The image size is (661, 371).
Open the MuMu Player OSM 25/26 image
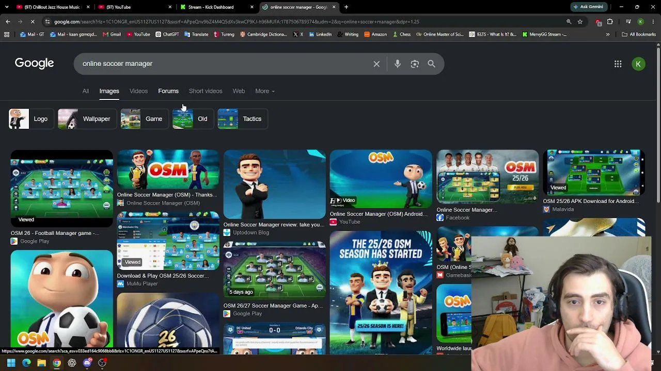[x=168, y=241]
